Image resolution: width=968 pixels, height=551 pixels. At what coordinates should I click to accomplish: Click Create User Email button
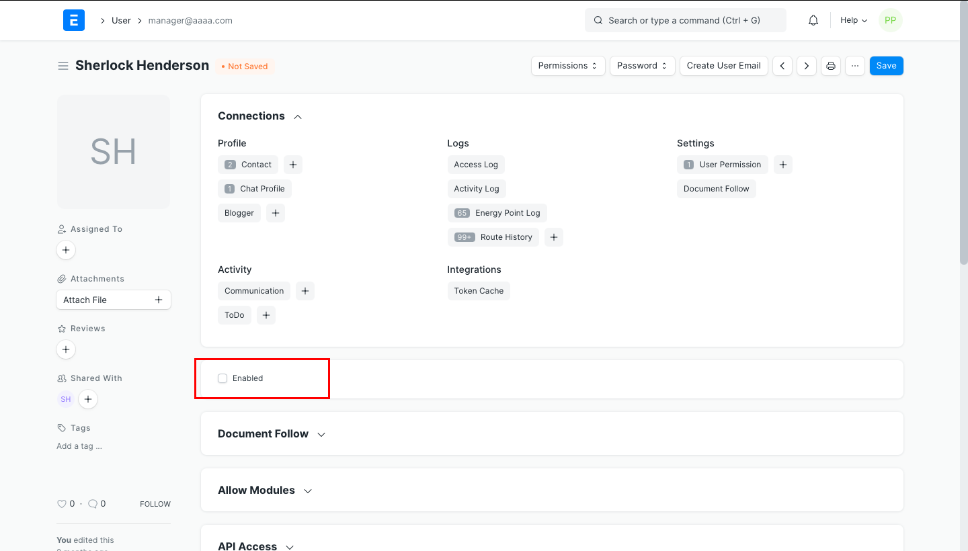point(723,66)
